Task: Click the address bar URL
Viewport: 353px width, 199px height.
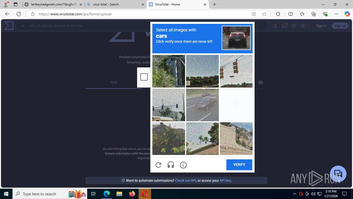Action: (75, 14)
